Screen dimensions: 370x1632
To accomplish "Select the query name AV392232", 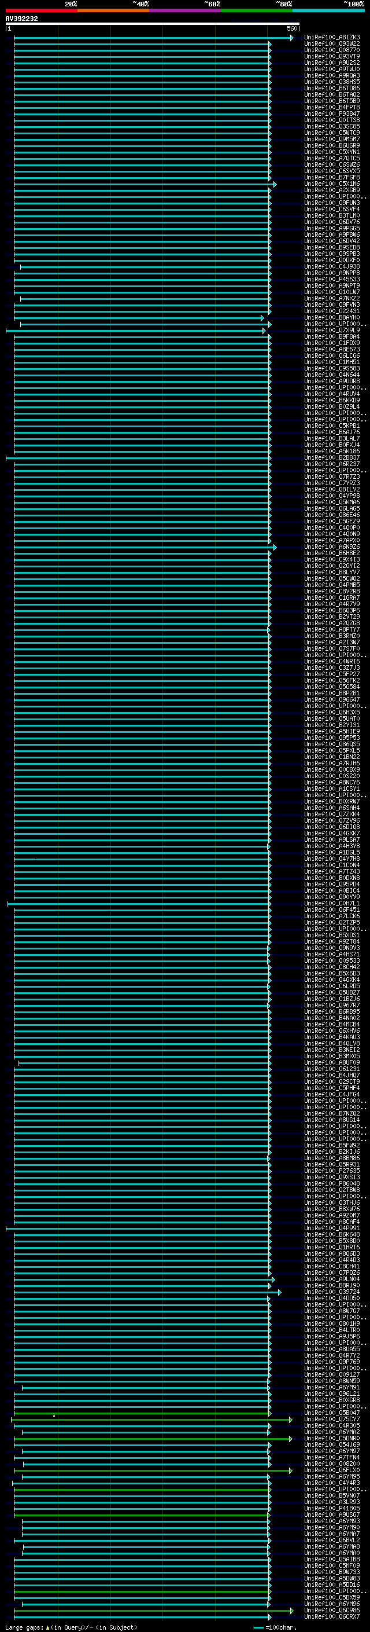I will point(21,19).
